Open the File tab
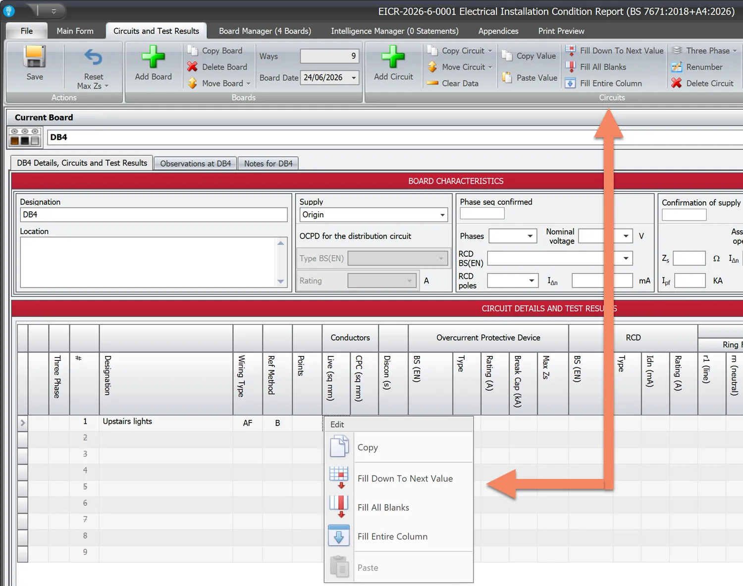The width and height of the screenshot is (743, 586). (x=27, y=31)
